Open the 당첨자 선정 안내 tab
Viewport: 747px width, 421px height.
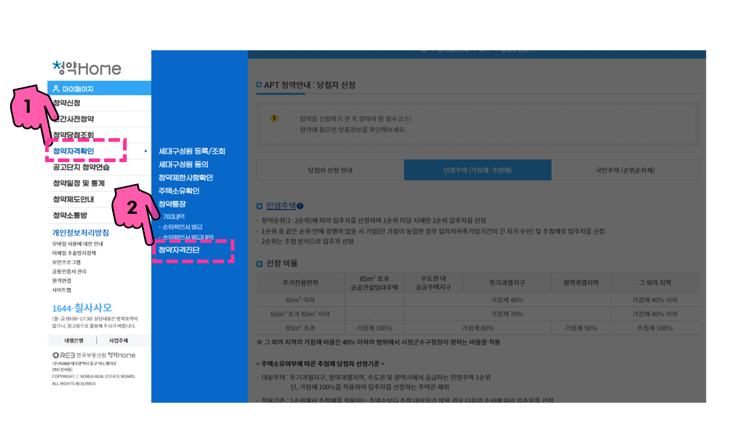click(330, 170)
